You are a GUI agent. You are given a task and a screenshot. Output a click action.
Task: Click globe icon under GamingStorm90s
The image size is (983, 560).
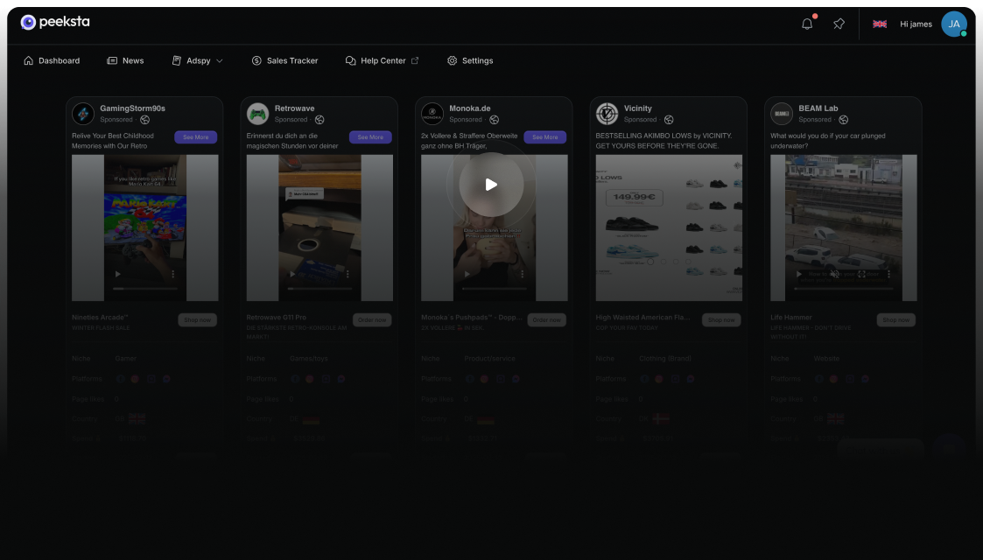pyautogui.click(x=144, y=120)
